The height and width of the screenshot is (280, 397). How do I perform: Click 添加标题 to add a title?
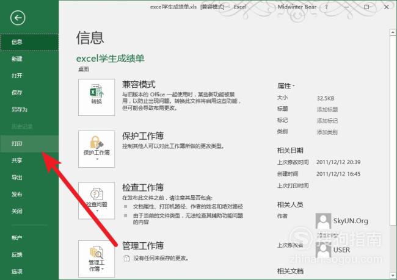click(327, 110)
